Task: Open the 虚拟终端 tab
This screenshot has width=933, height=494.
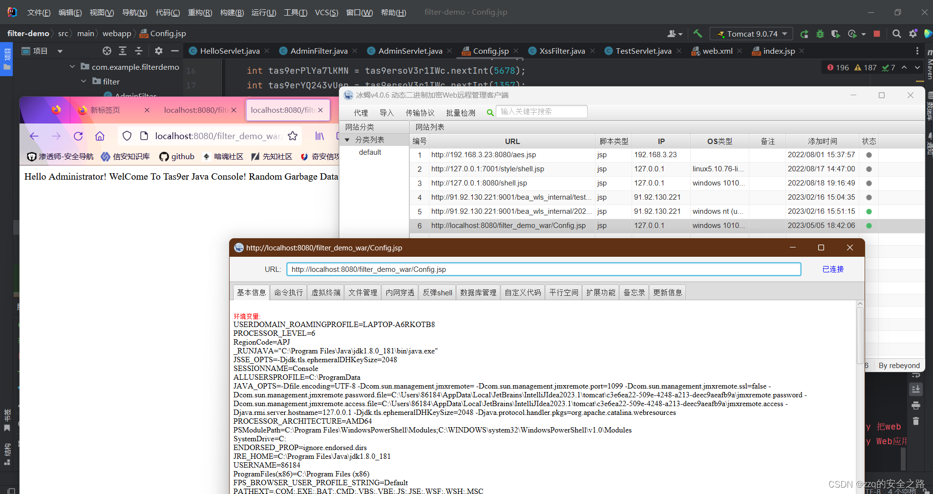Action: pos(325,292)
